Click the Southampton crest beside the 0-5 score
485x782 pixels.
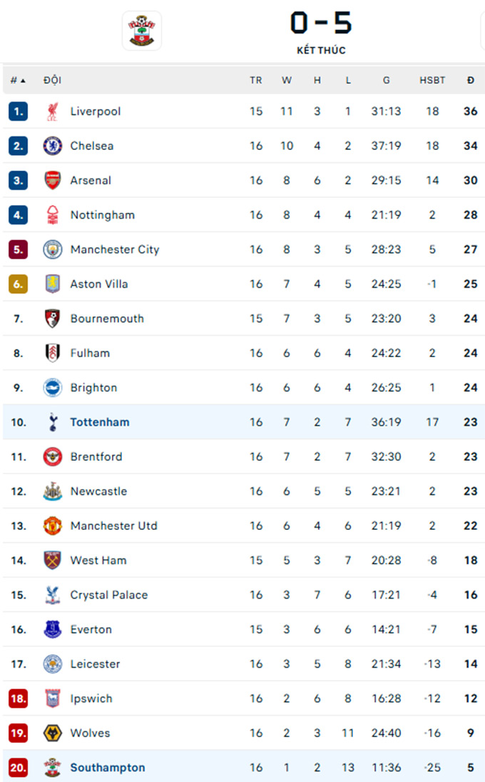pos(142,31)
